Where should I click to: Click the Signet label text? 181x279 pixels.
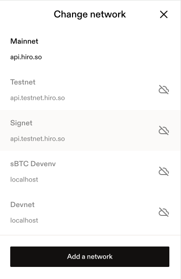click(21, 123)
